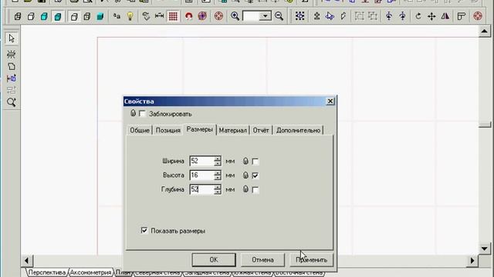This screenshot has height=277, width=494.
Task: Toggle the red grid icon
Action: click(x=173, y=16)
